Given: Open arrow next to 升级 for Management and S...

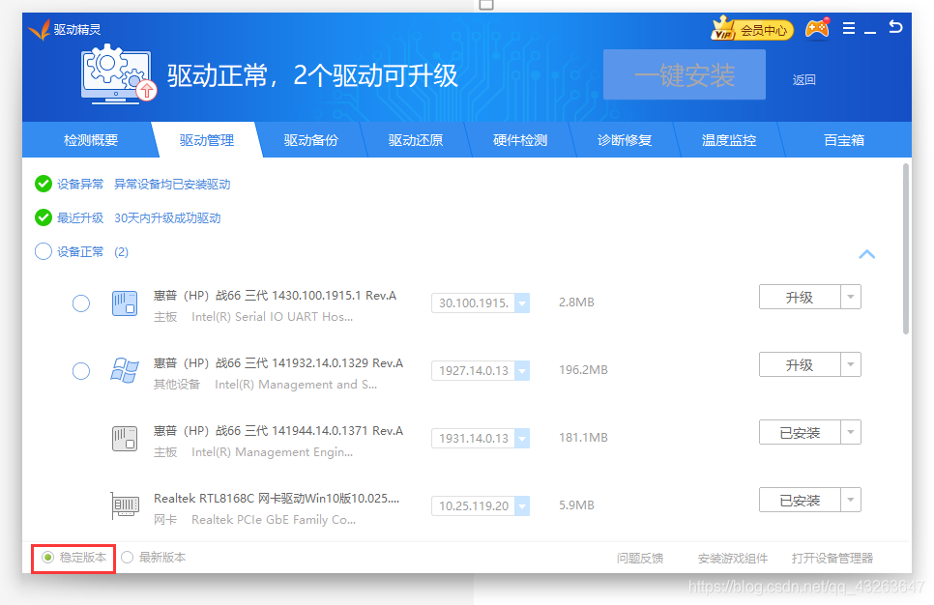Looking at the screenshot, I should (851, 364).
